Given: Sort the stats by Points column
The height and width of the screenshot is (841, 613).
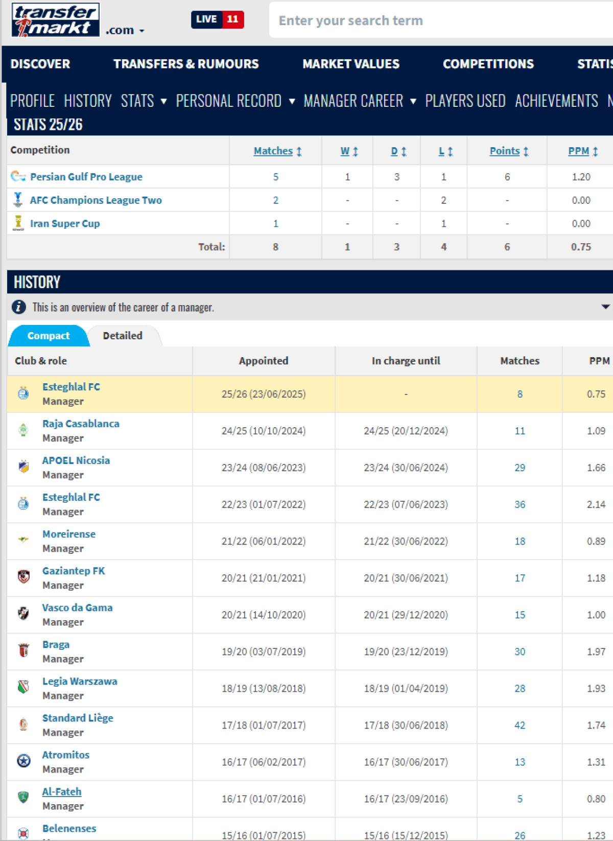Looking at the screenshot, I should coord(509,151).
